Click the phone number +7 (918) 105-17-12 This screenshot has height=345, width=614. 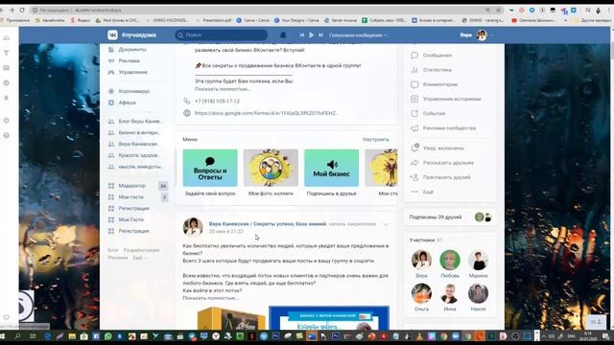[217, 101]
